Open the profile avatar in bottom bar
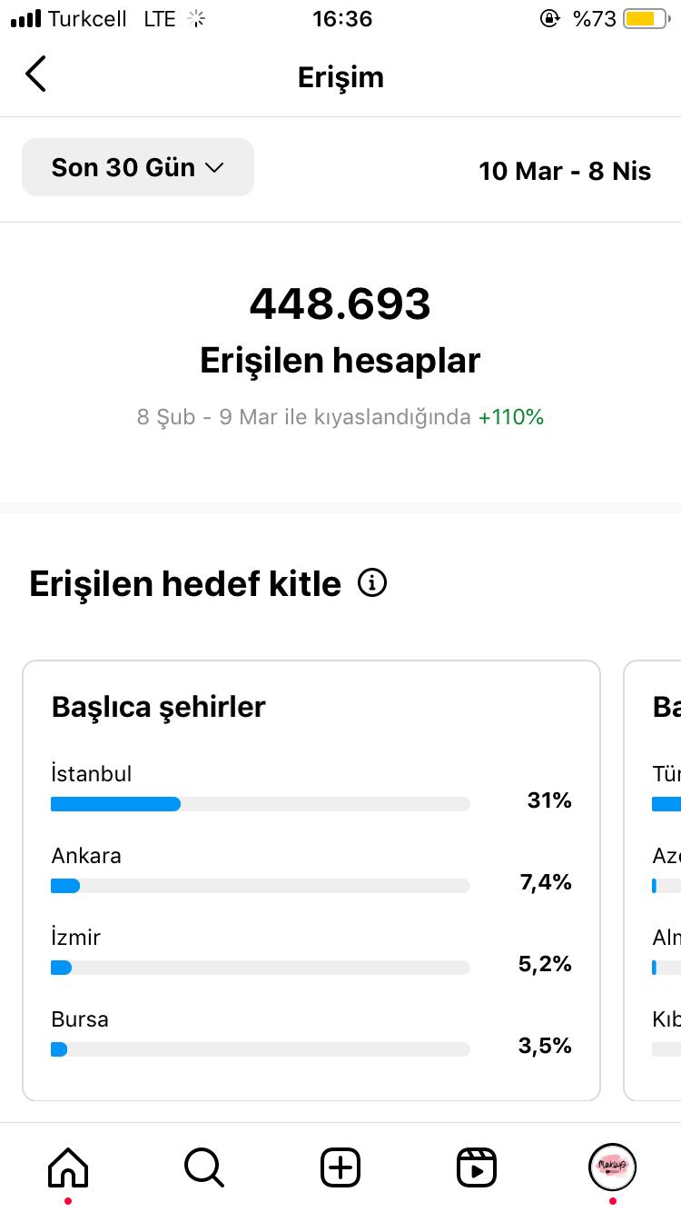Viewport: 681px width, 1212px height. point(613,1167)
